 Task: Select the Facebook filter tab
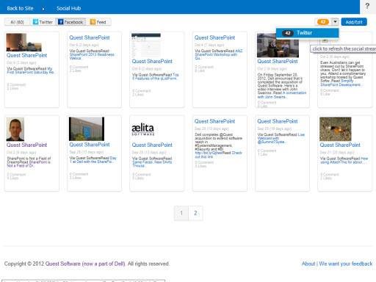[70, 22]
